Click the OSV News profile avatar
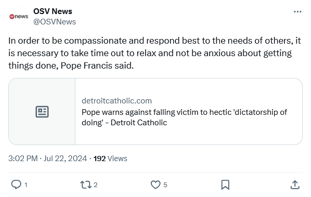Image resolution: width=311 pixels, height=197 pixels. [19, 17]
